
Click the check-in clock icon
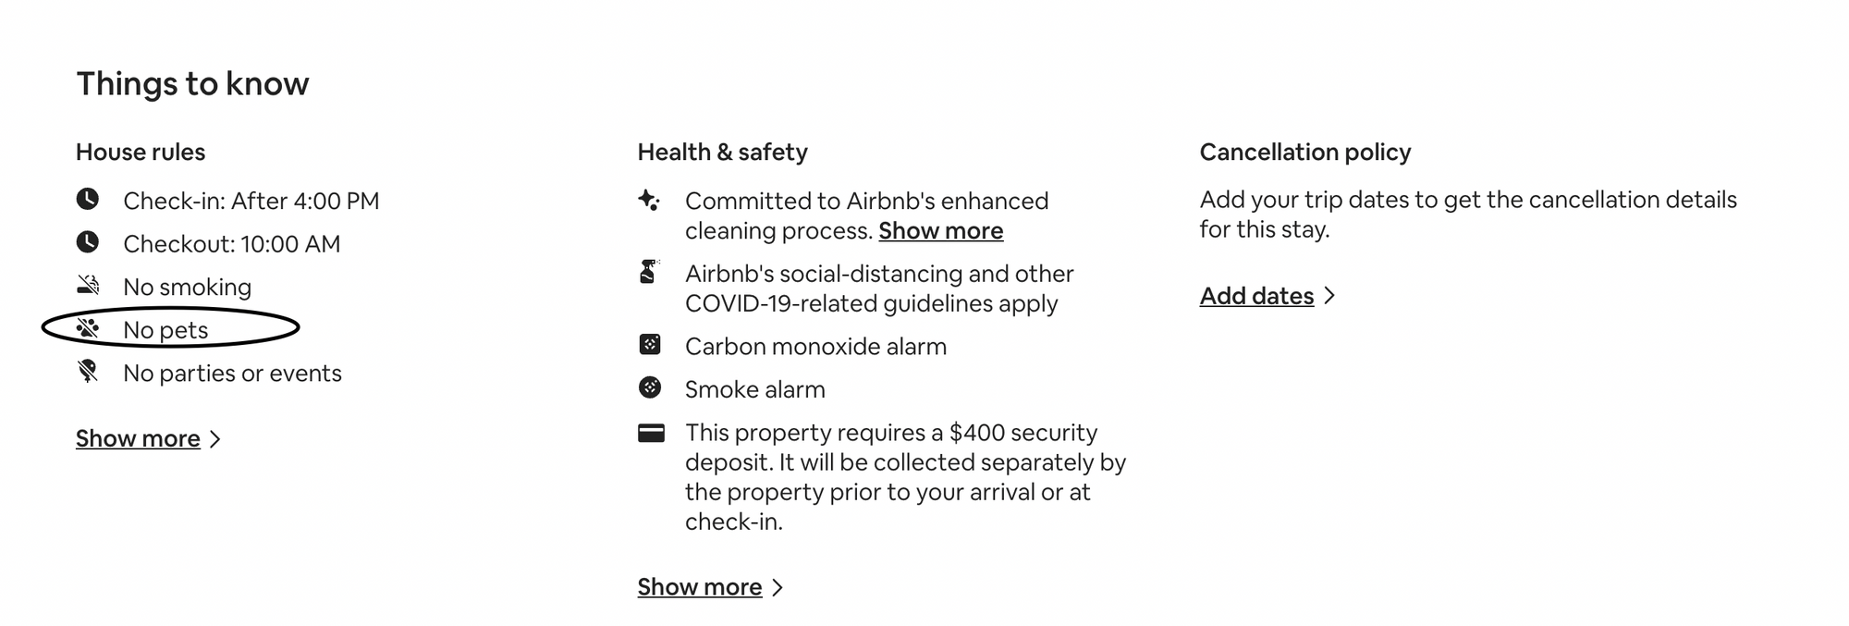88,199
